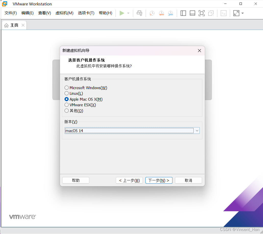The width and height of the screenshot is (263, 234).
Task: Click the 版本(V) label
Action: coord(71,122)
